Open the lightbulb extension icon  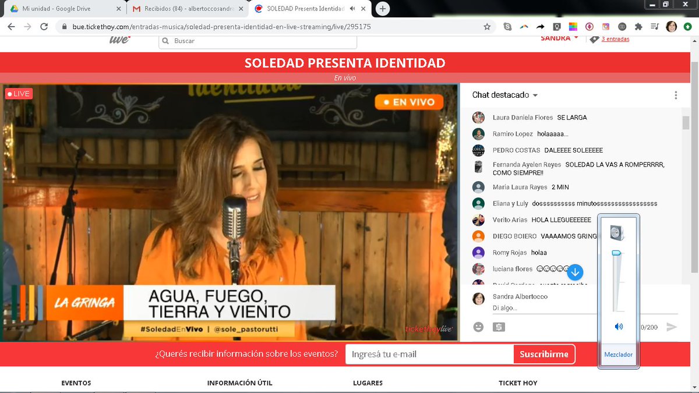(x=557, y=27)
